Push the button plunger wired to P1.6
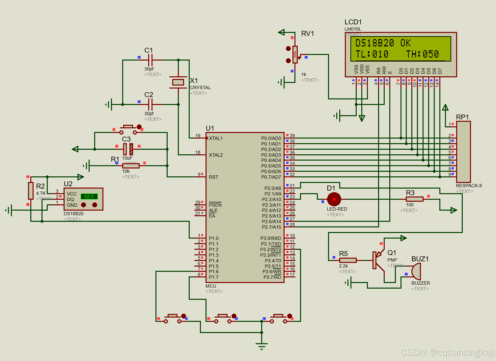 click(x=173, y=316)
